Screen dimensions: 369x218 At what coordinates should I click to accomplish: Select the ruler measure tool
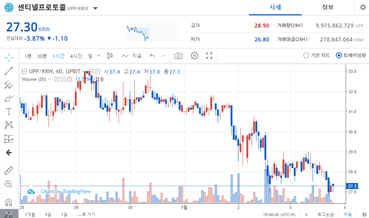click(9, 171)
